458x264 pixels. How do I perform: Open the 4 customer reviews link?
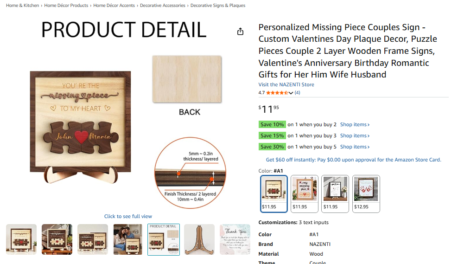297,93
